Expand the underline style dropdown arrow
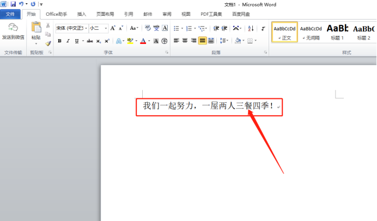The height and width of the screenshot is (221, 377). (x=83, y=41)
